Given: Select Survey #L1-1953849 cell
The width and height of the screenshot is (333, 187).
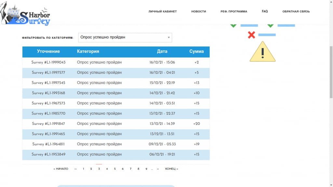Looking at the screenshot, I should coord(48,154).
